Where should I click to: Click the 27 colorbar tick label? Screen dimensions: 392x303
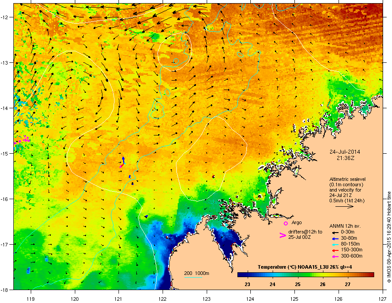point(347,284)
